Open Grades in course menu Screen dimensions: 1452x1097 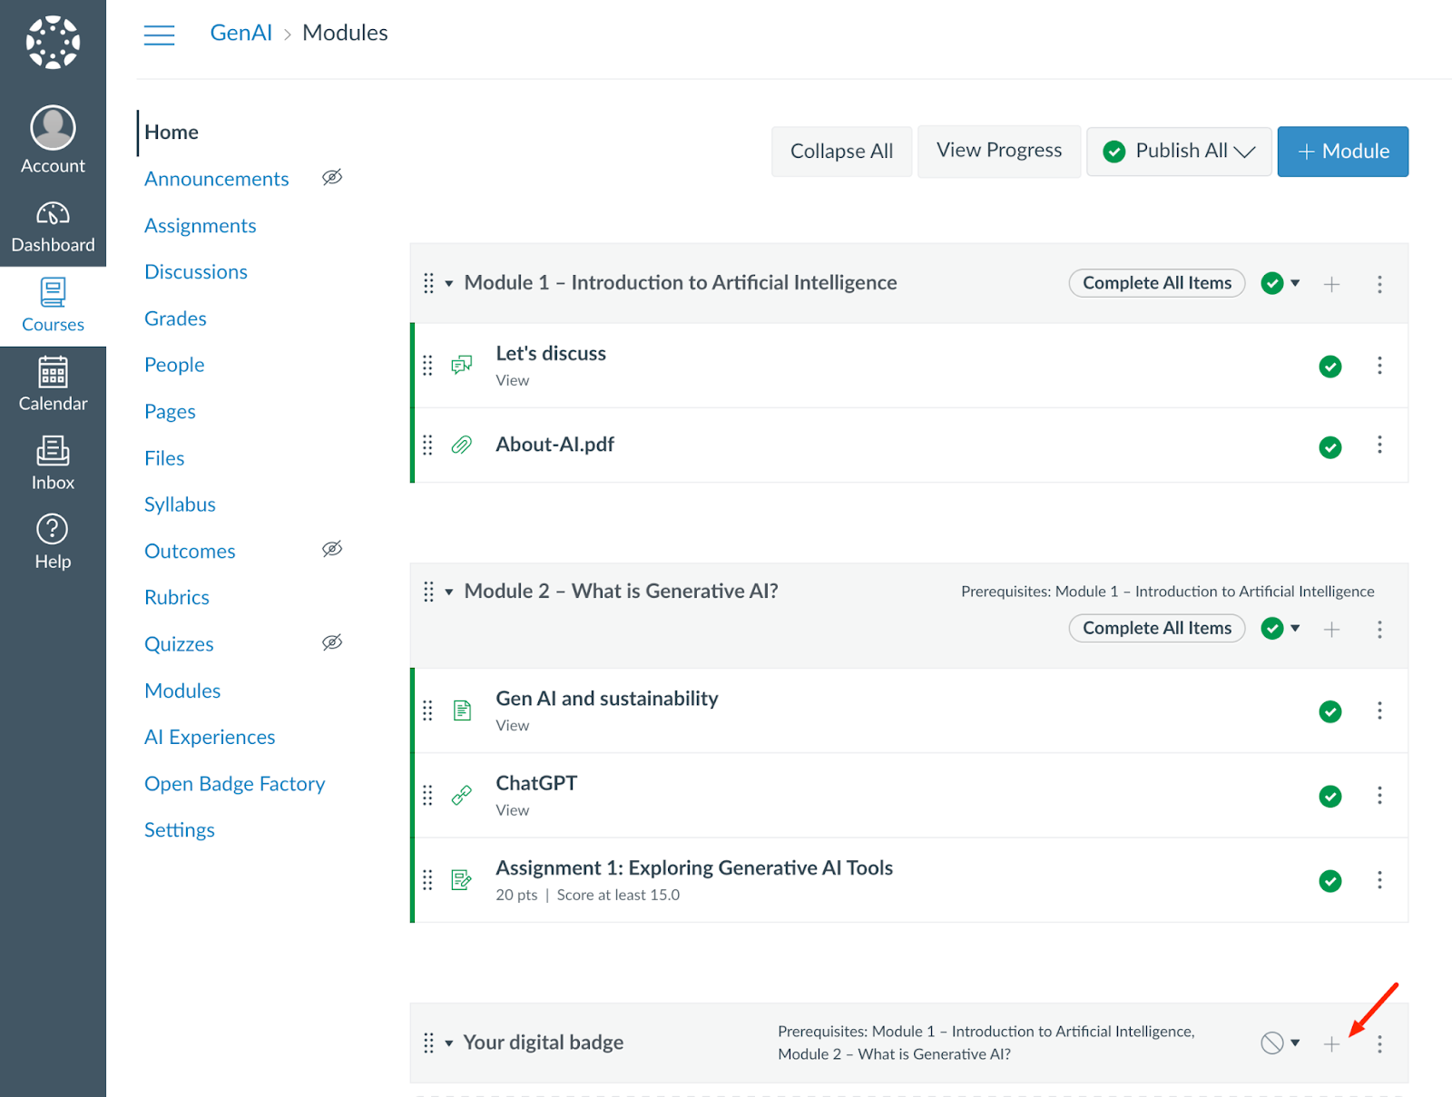[175, 318]
